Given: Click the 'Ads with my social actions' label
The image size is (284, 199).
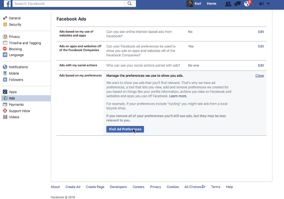Looking at the screenshot, I should pos(78,65).
